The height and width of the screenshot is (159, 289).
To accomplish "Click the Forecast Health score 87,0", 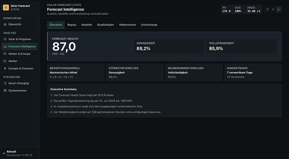I will coord(64,47).
